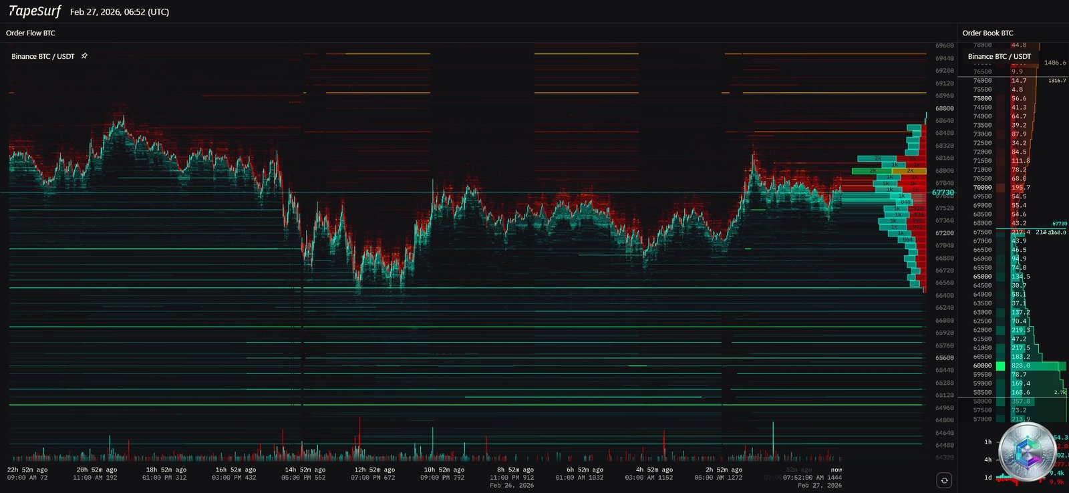1069x493 pixels.
Task: Click the refresh icon below the chart
Action: (944, 480)
